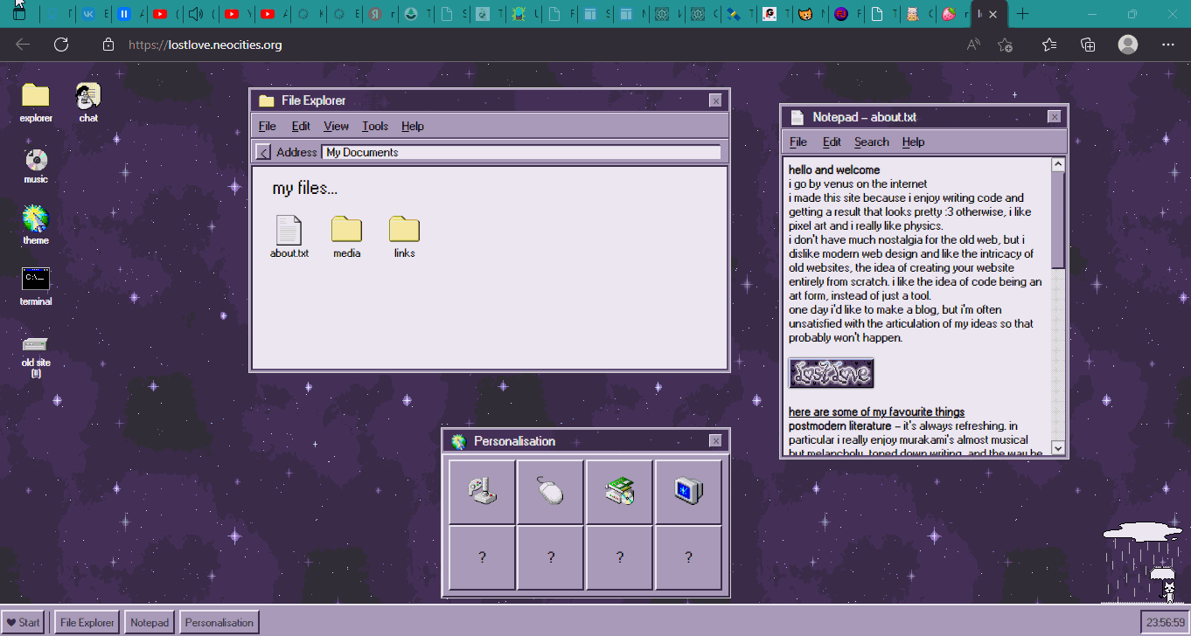This screenshot has height=636, width=1191.
Task: Launch the music CD icon
Action: pos(36,161)
